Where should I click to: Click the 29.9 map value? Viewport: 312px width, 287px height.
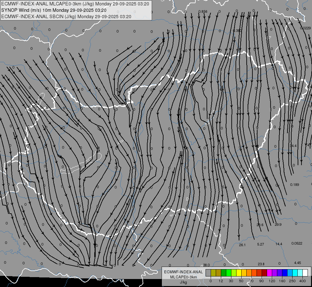click(x=278, y=224)
